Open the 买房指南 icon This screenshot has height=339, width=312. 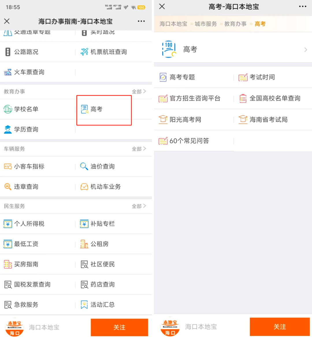click(8, 264)
